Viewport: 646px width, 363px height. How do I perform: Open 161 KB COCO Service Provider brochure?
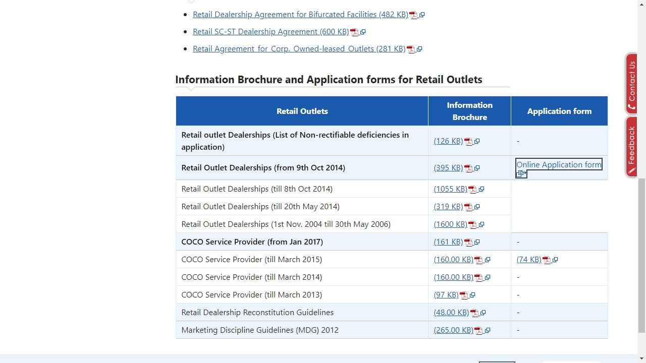tap(448, 242)
